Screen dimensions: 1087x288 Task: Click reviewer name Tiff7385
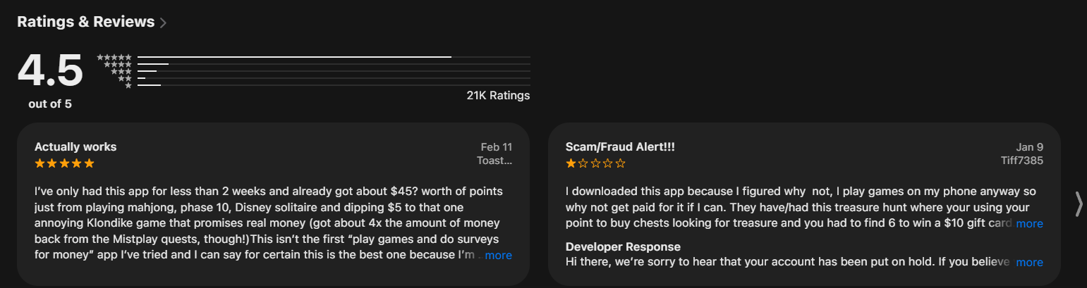click(1021, 161)
